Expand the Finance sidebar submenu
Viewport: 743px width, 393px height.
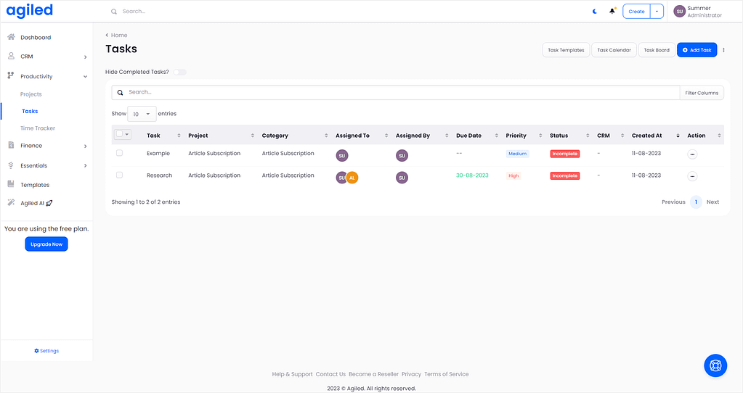[85, 146]
